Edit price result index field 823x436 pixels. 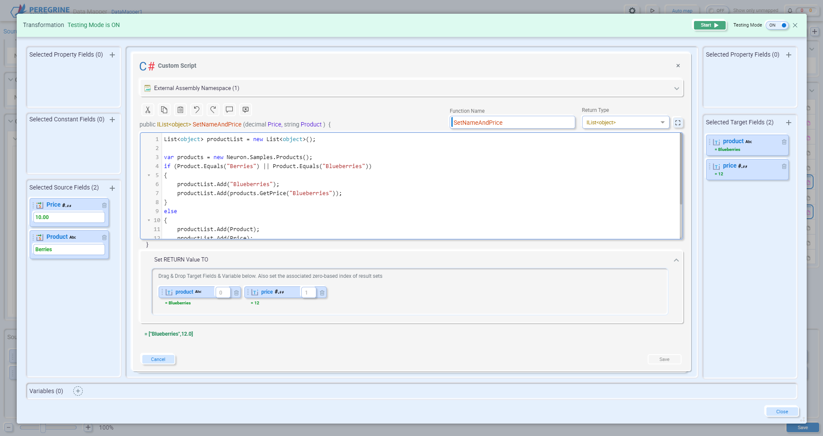point(309,293)
